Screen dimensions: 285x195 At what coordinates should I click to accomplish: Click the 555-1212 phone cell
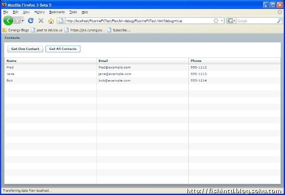235,67
